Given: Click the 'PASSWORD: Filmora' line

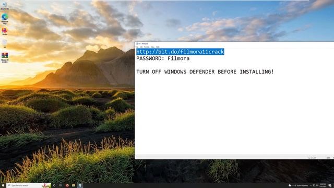Looking at the screenshot, I should click(163, 58).
